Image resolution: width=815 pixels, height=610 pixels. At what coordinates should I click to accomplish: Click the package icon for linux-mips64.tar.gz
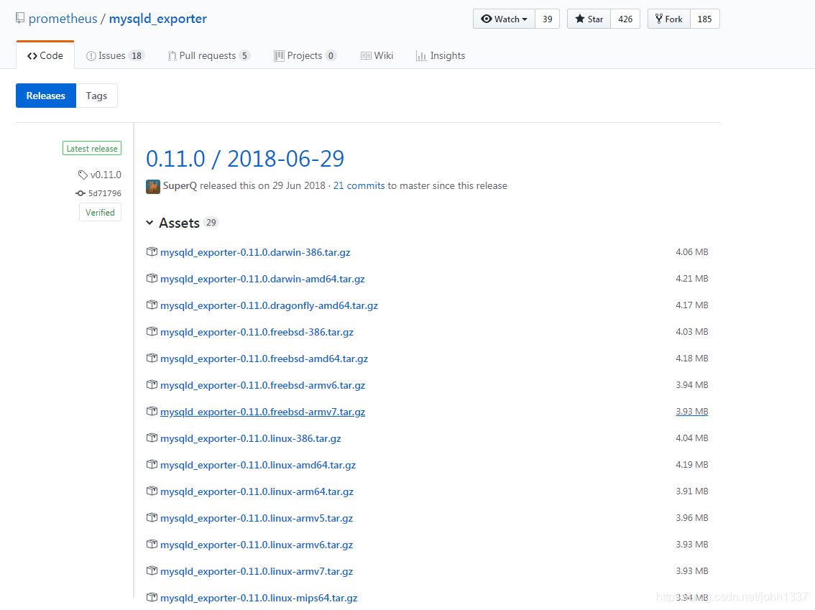[152, 597]
